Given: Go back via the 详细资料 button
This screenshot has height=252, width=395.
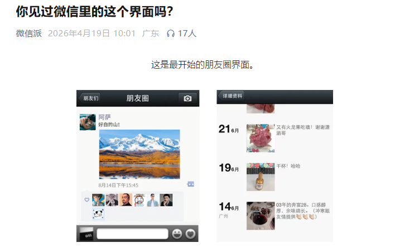Looking at the screenshot, I should click(232, 96).
